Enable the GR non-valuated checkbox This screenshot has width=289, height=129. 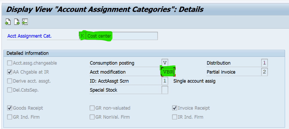click(92, 108)
